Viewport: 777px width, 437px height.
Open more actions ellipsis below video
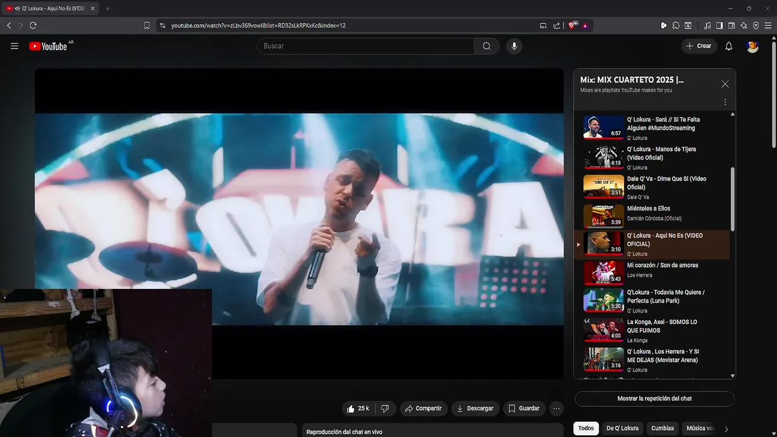tap(556, 408)
